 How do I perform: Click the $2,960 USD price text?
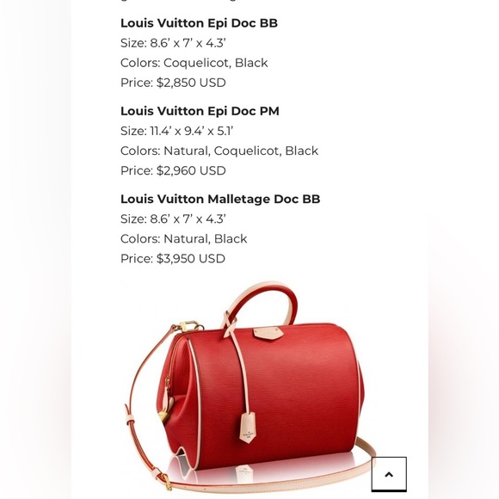coord(191,170)
